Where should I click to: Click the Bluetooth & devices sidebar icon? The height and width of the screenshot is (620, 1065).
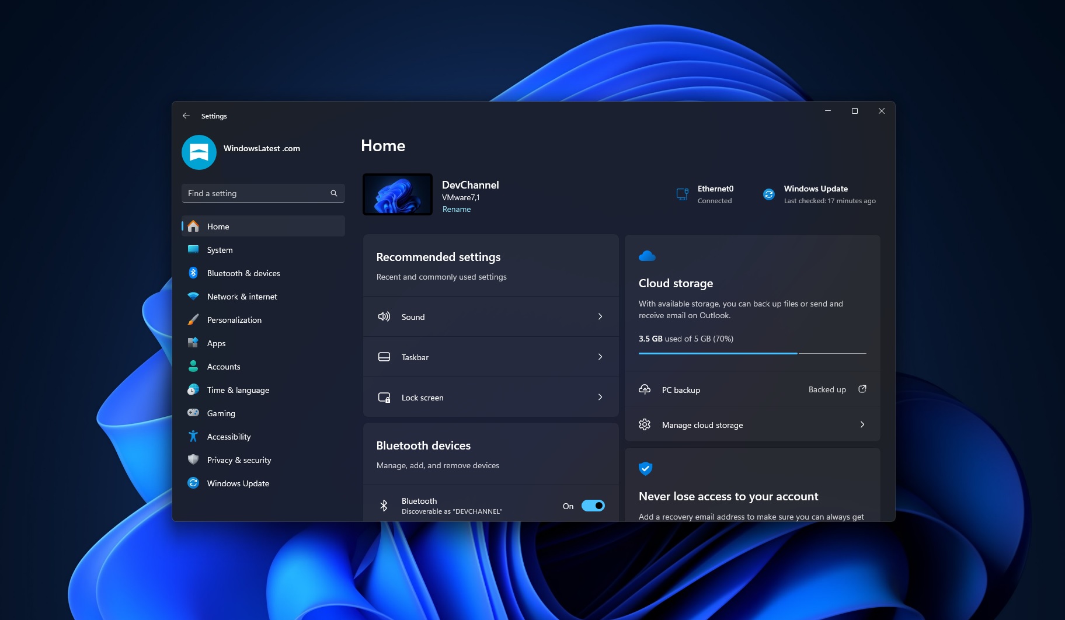[x=193, y=273]
